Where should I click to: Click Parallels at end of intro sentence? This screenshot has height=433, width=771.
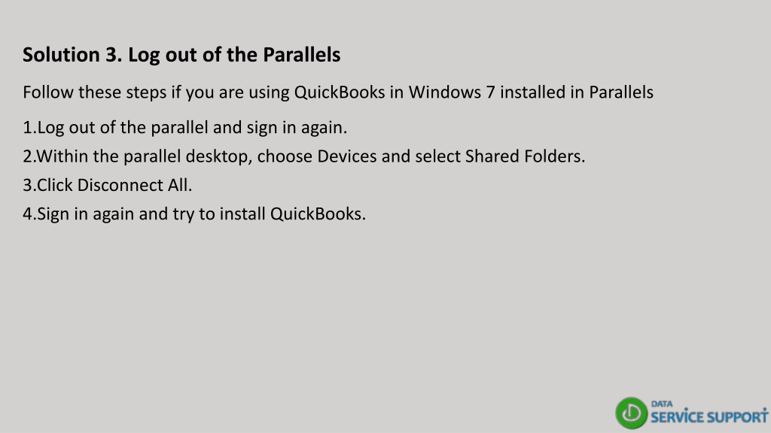(621, 92)
